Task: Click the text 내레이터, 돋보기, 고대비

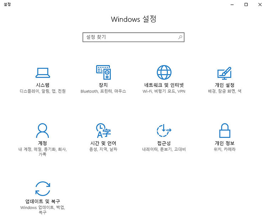Action: pos(164,149)
